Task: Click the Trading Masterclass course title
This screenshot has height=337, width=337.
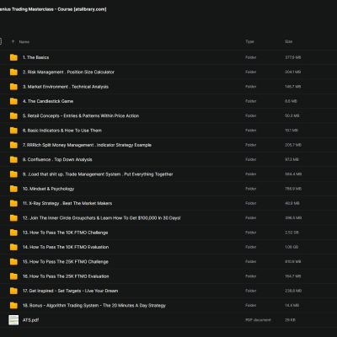Action: [x=53, y=9]
